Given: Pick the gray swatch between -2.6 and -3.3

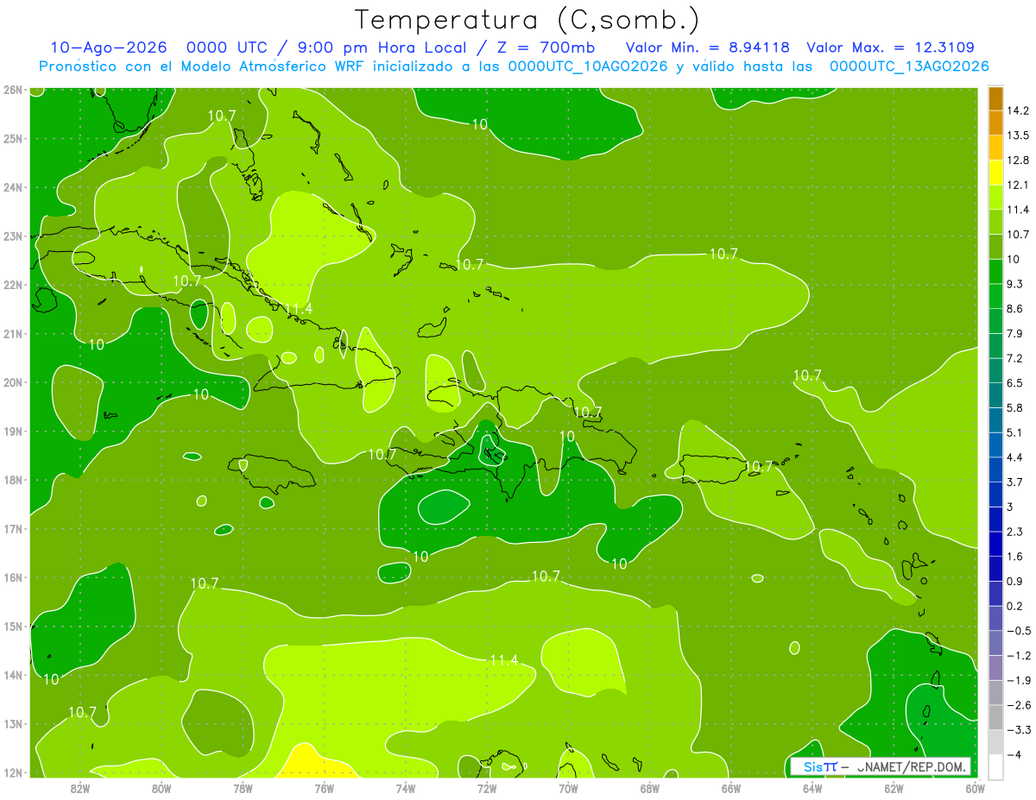Looking at the screenshot, I should click(x=995, y=718).
